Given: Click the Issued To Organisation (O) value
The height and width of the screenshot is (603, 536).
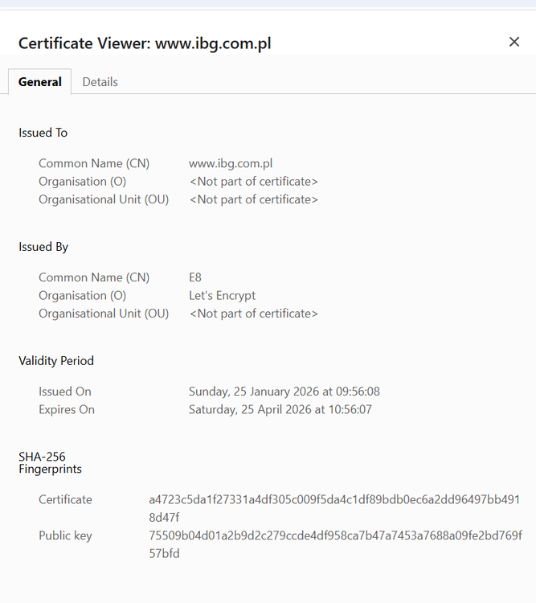Looking at the screenshot, I should pos(253,181).
